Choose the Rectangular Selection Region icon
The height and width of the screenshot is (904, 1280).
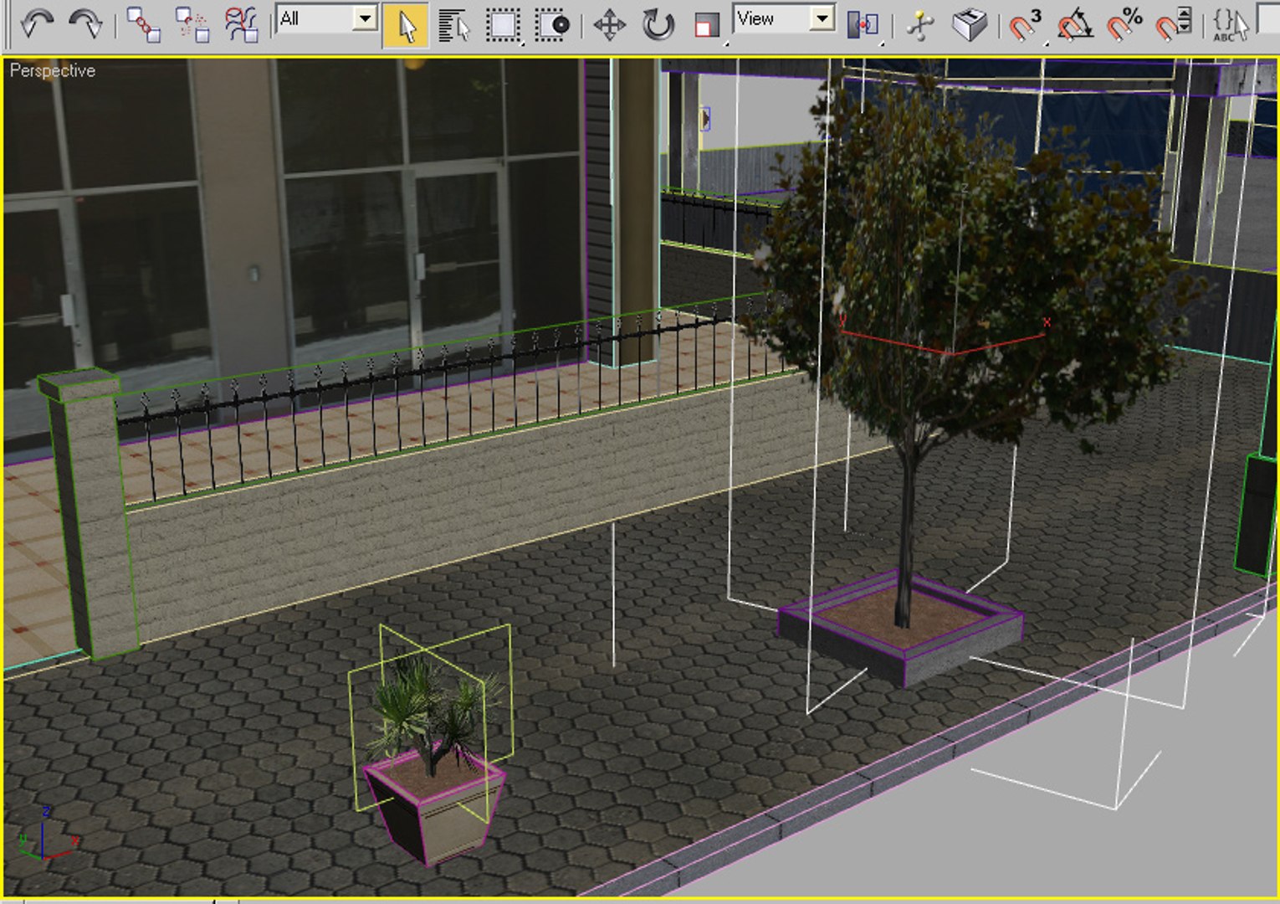coord(503,25)
